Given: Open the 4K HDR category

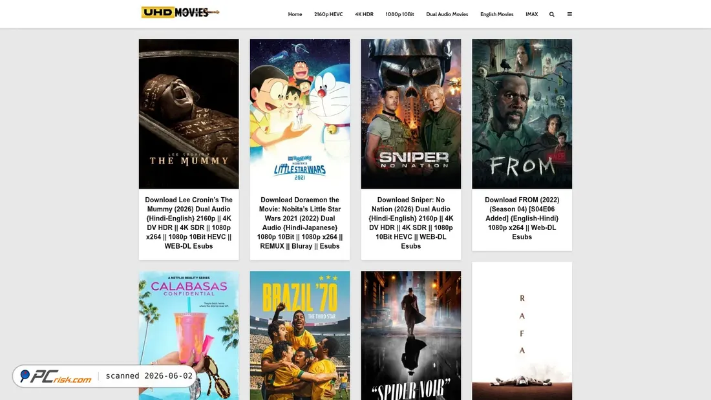Looking at the screenshot, I should click(364, 14).
